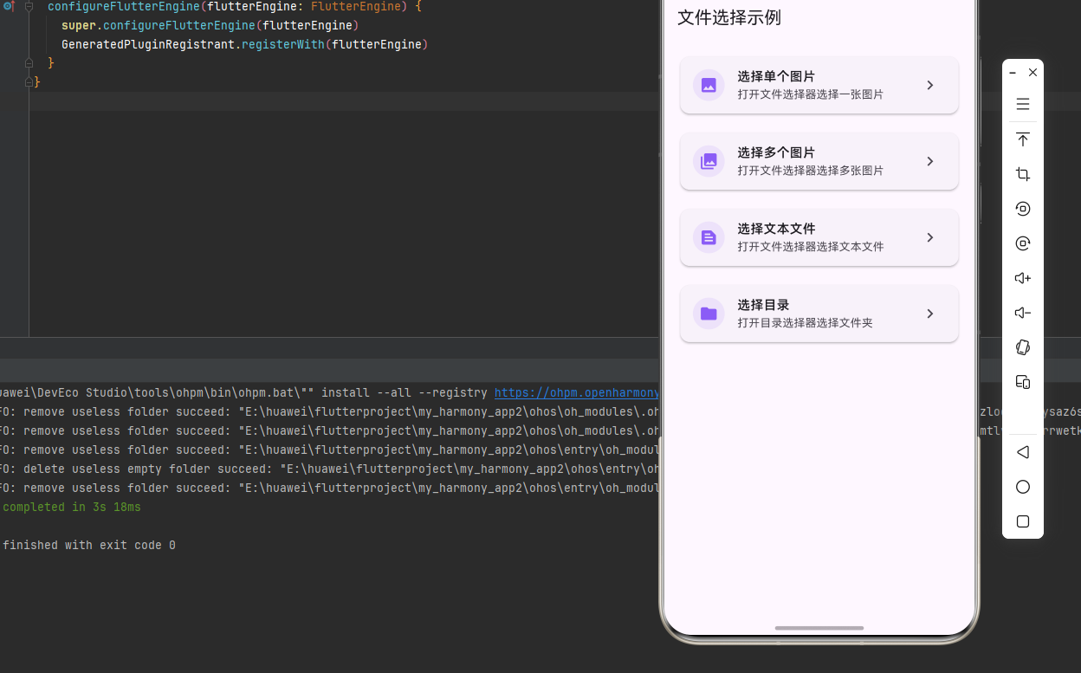Tap the emulator Home circle button

point(1023,487)
